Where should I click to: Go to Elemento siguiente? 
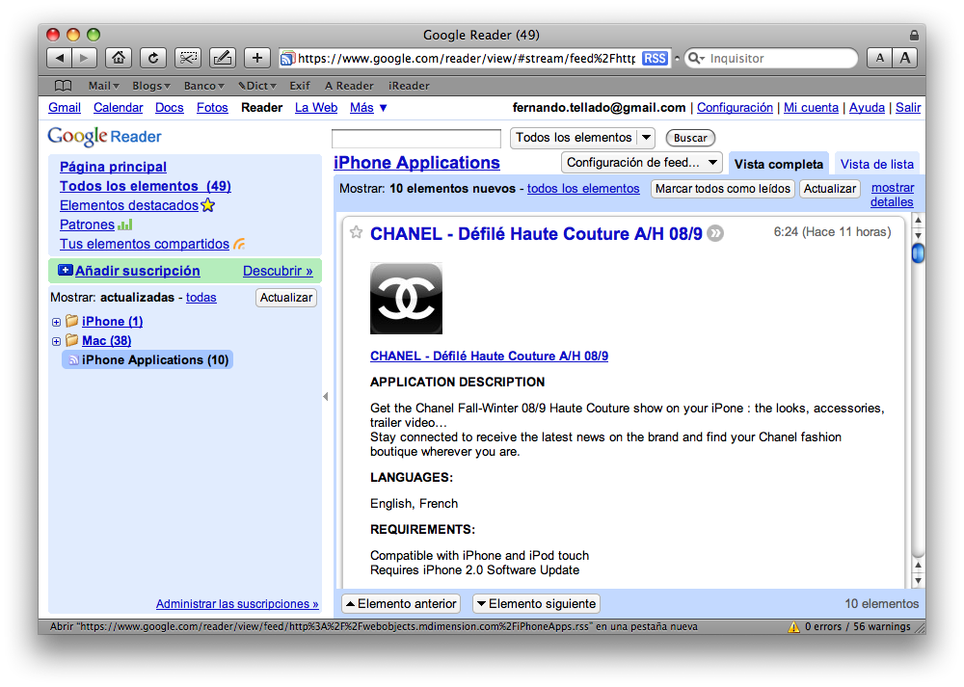[x=536, y=604]
